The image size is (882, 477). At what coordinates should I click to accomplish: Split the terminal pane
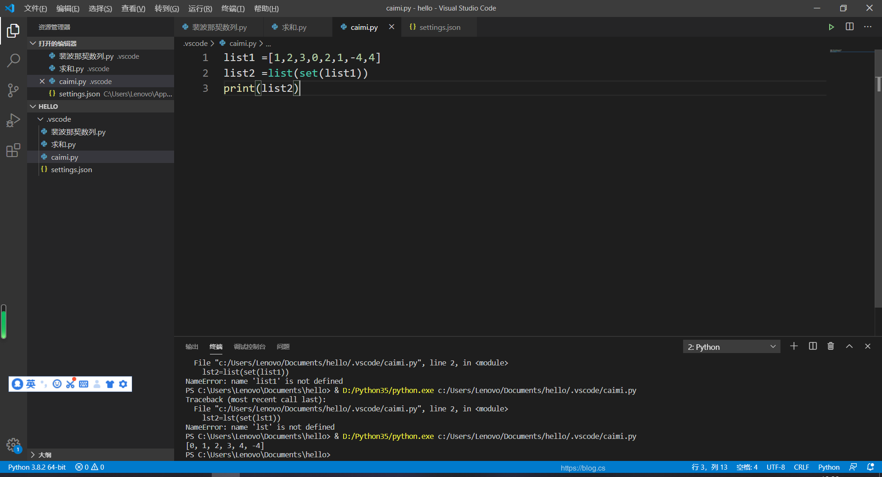coord(813,346)
